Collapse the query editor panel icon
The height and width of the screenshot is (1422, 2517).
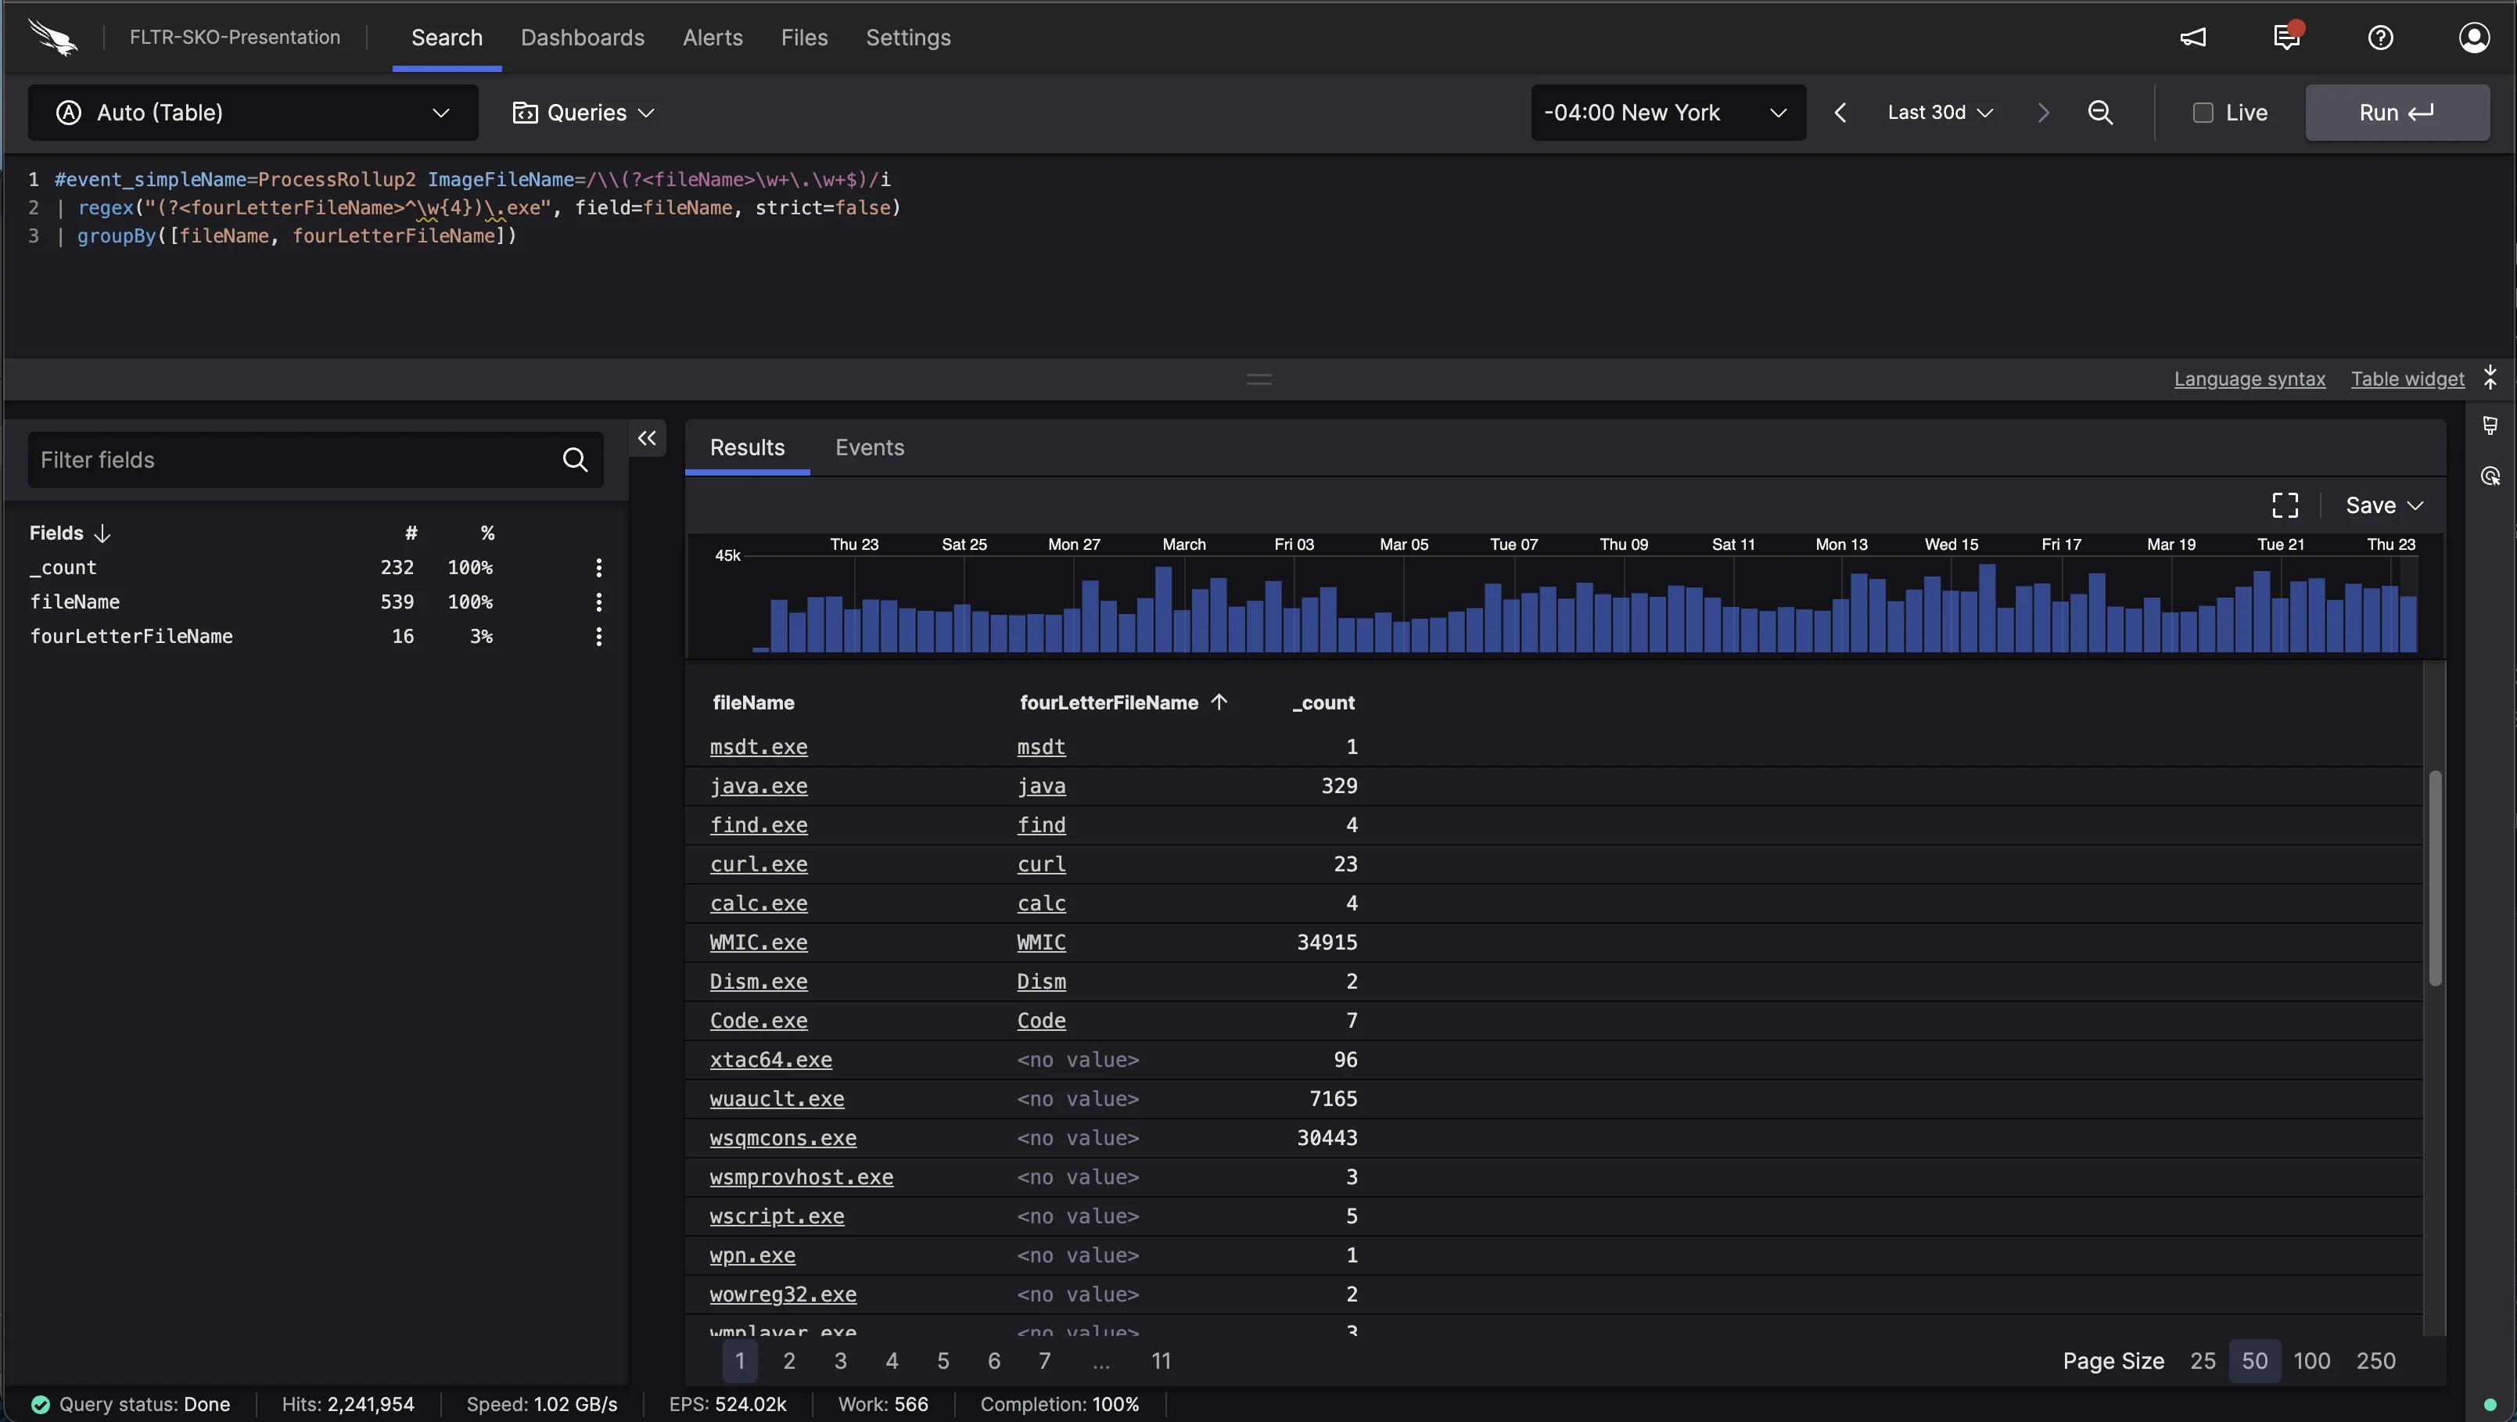[2490, 379]
